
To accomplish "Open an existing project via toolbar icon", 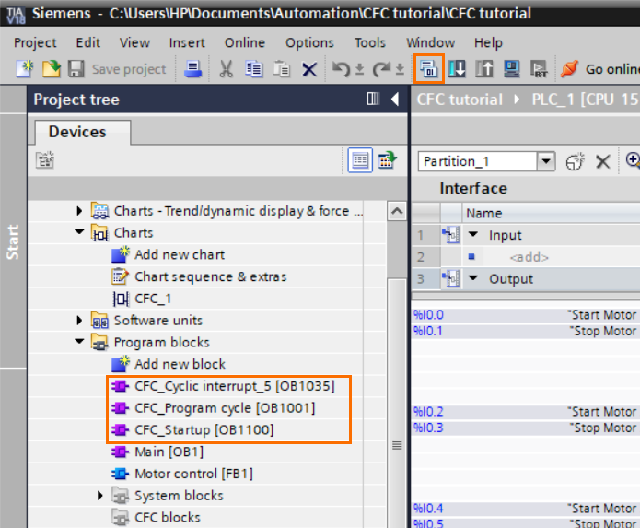I will [52, 69].
